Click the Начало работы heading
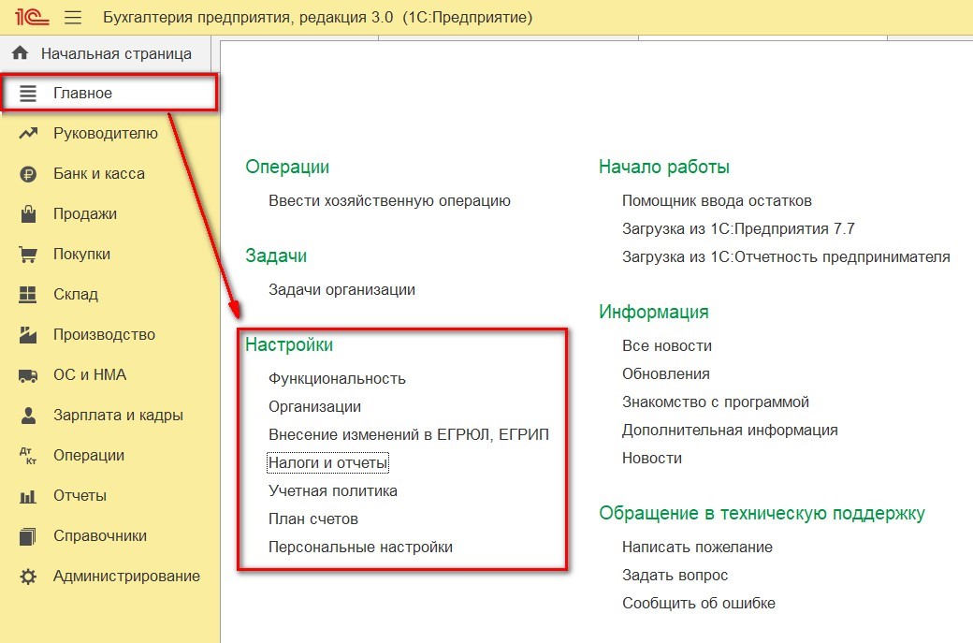 click(x=663, y=167)
